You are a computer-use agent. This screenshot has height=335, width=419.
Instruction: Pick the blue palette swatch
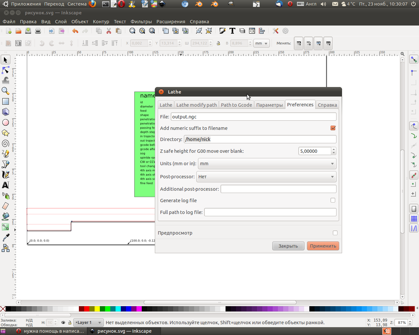[129, 309]
